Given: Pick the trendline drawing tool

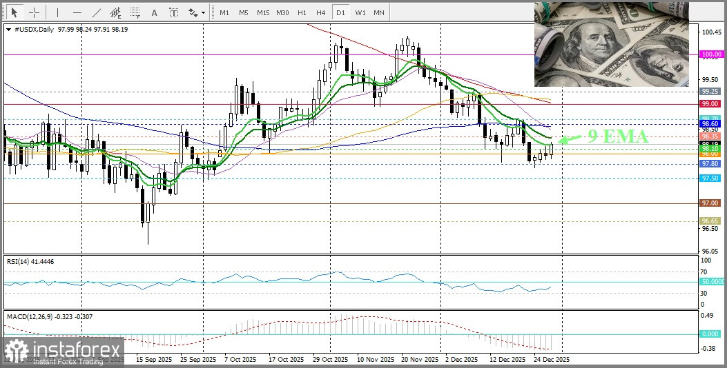Looking at the screenshot, I should (x=96, y=12).
